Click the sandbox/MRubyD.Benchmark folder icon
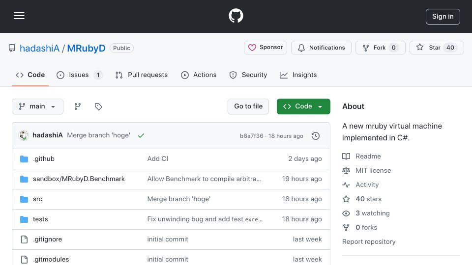 click(x=24, y=179)
